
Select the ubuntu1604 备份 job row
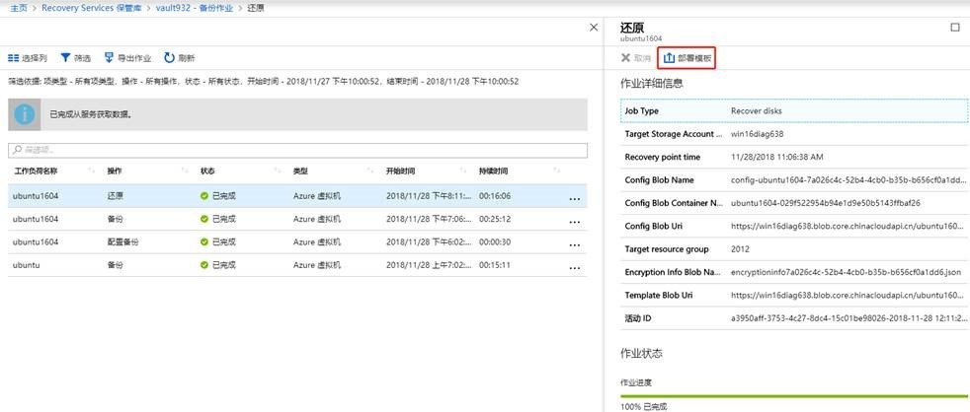click(x=296, y=220)
